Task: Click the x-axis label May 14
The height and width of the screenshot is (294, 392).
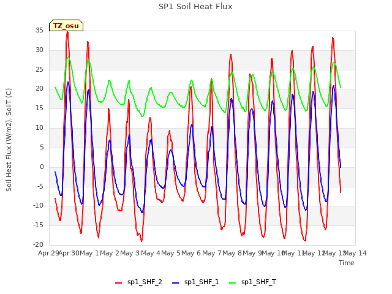Action: 355,253
